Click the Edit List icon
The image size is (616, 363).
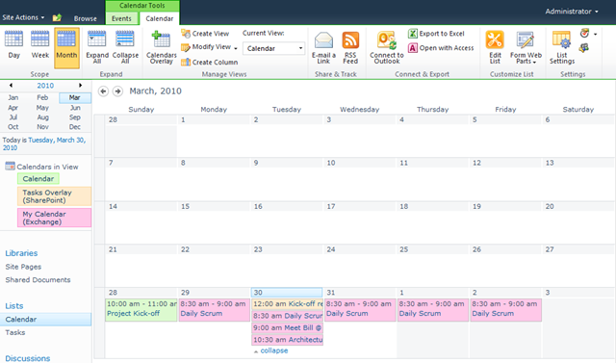click(495, 47)
